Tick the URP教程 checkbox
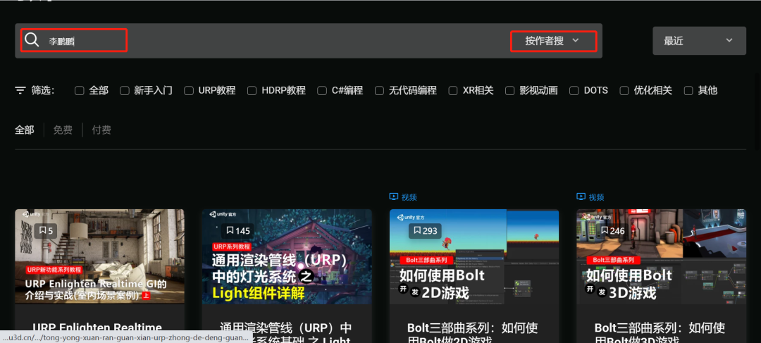This screenshot has width=761, height=343. [x=189, y=90]
